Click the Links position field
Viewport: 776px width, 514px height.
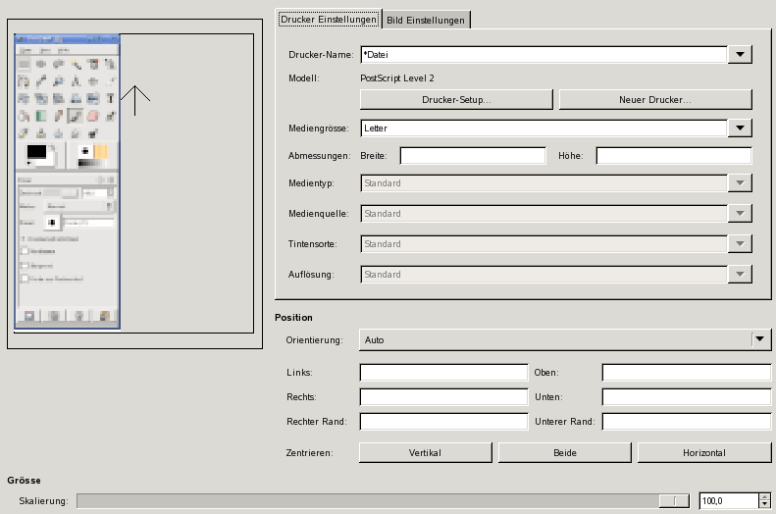tap(443, 373)
